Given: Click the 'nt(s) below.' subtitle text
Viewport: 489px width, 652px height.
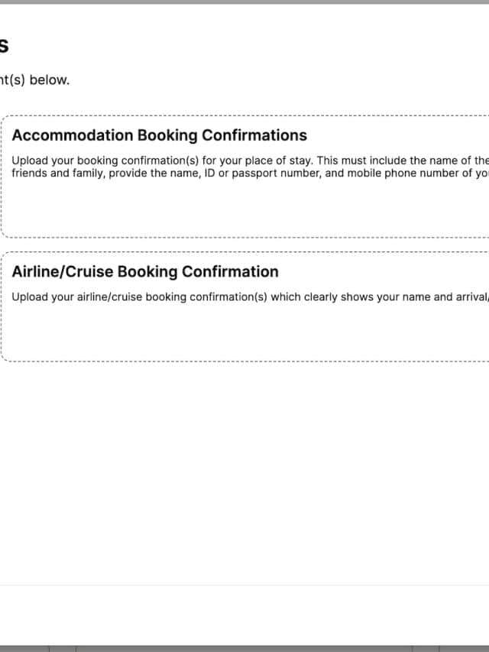Looking at the screenshot, I should click(34, 79).
